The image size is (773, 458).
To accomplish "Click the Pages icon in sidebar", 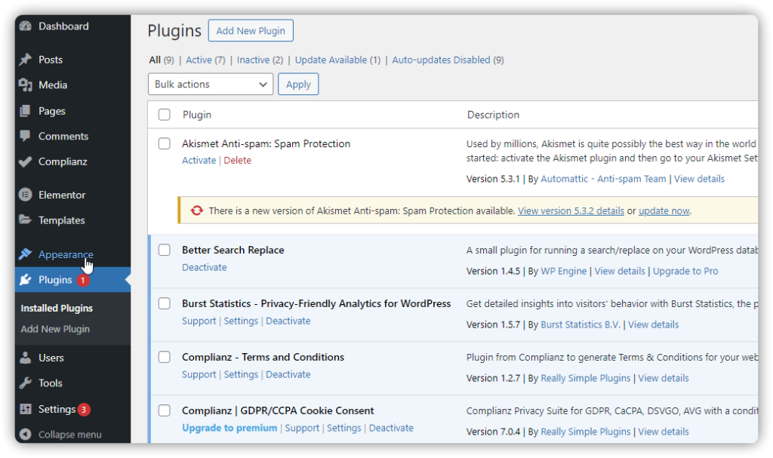I will [25, 111].
